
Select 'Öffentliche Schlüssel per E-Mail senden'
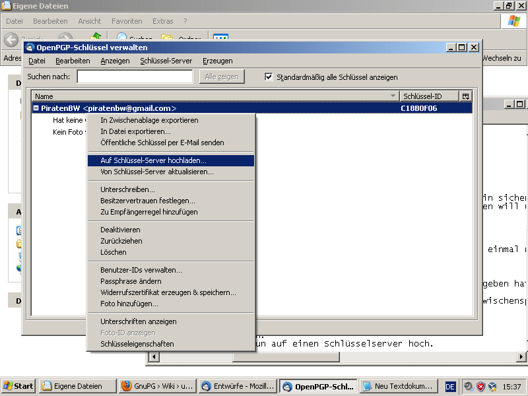(171, 143)
